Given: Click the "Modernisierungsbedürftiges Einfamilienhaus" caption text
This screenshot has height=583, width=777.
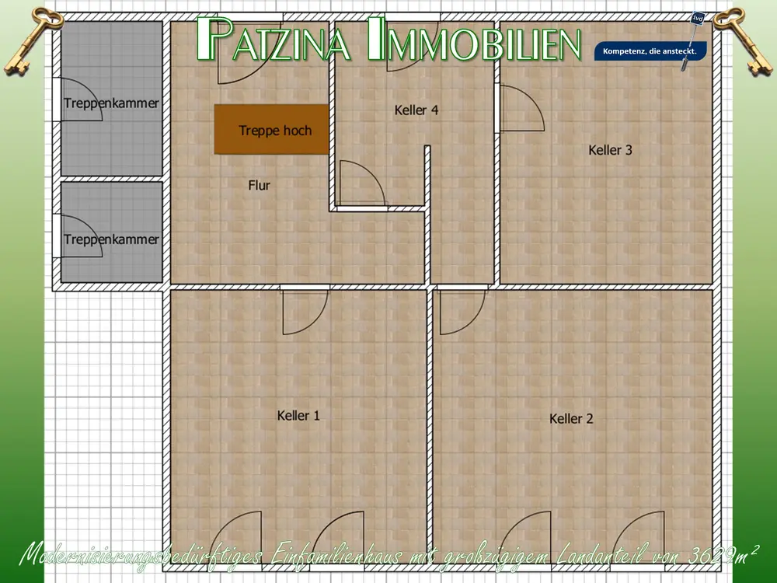Looking at the screenshot, I should pos(210,555).
